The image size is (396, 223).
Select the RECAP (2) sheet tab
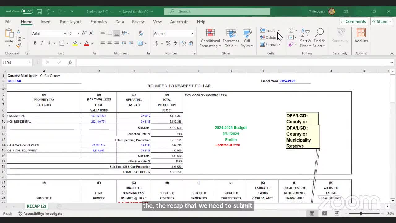(x=36, y=206)
